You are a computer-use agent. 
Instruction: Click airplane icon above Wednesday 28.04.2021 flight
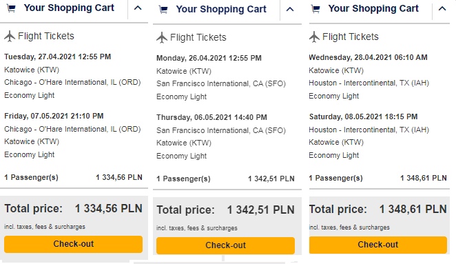pos(314,37)
